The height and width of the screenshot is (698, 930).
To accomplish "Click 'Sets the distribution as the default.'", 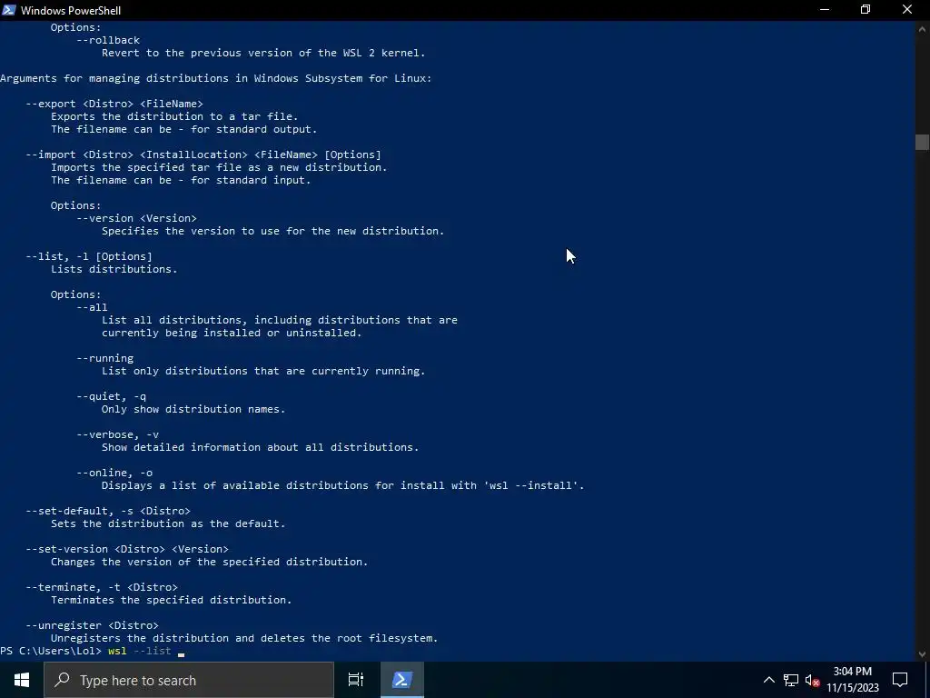I will point(168,523).
